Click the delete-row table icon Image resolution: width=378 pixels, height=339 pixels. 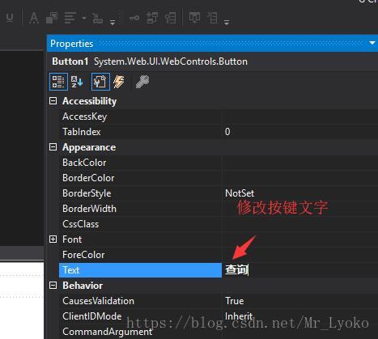(x=213, y=18)
